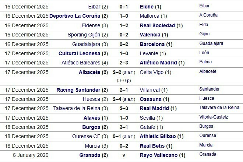Open the Athletic Bilbao link
Image resolution: width=243 pixels, height=162 pixels.
pyautogui.click(x=158, y=136)
